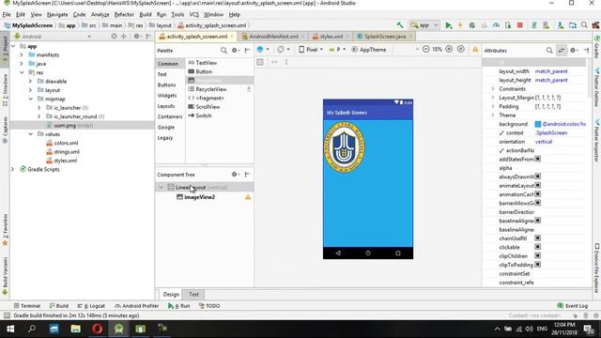
Task: Expand the manifests folder
Action: (x=22, y=54)
